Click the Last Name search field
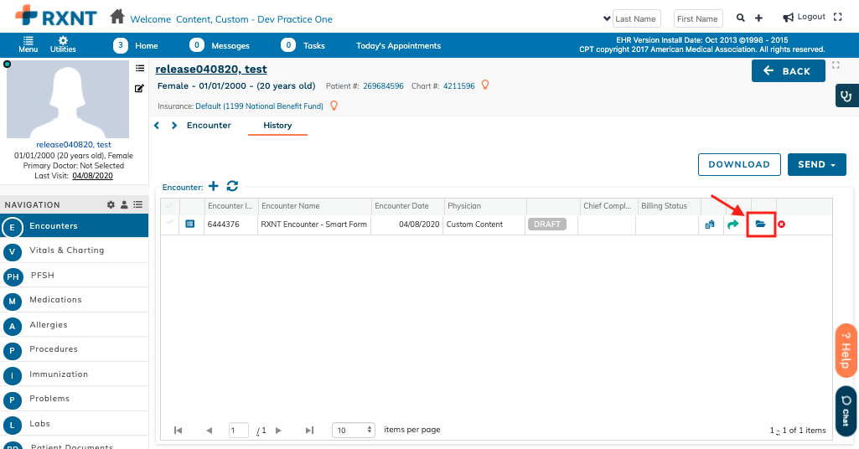This screenshot has height=449, width=859. tap(637, 18)
